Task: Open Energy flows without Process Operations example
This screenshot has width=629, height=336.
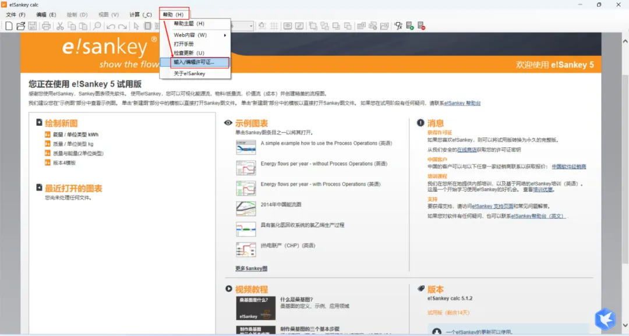Action: click(324, 164)
